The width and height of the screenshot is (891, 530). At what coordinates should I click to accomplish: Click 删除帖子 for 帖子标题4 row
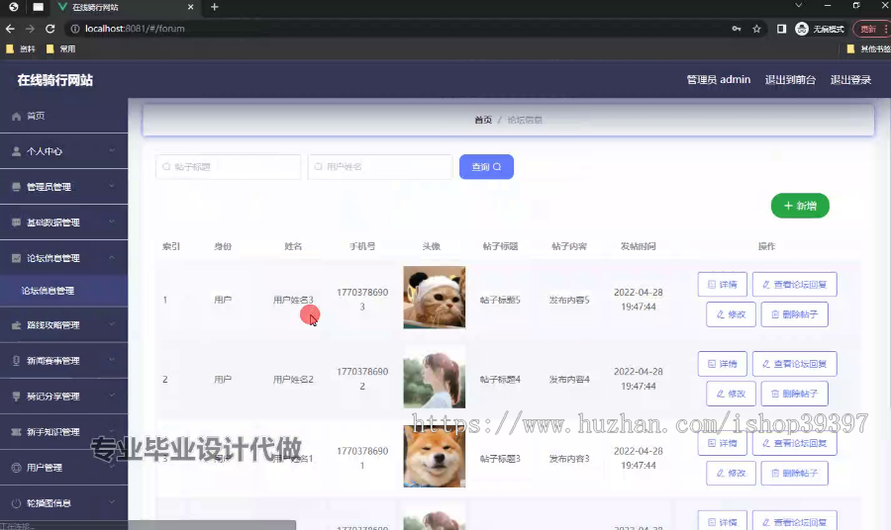794,394
